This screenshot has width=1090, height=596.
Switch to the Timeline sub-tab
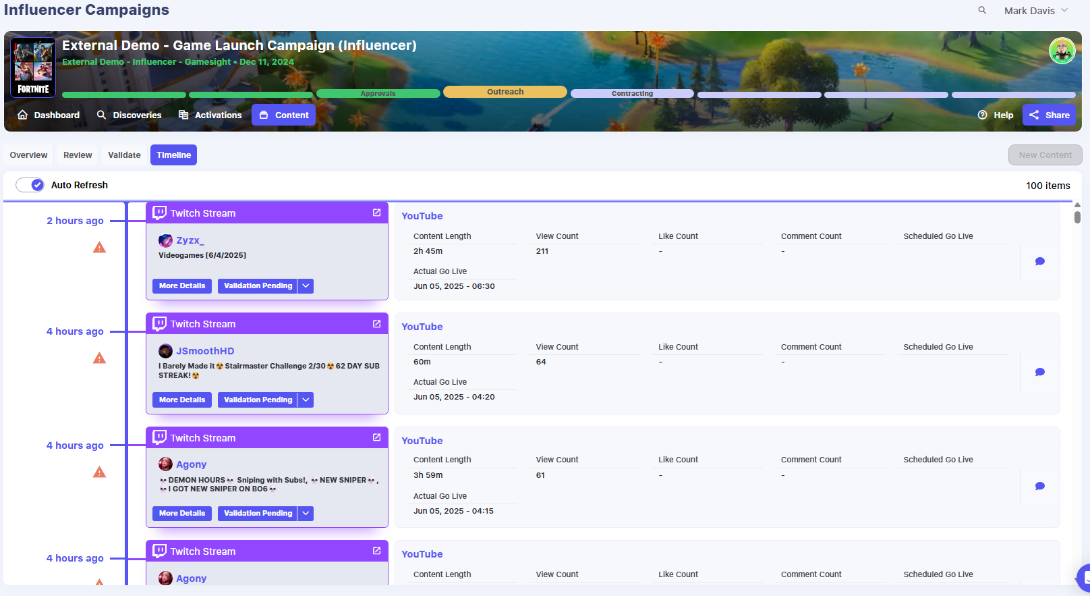[x=174, y=155]
